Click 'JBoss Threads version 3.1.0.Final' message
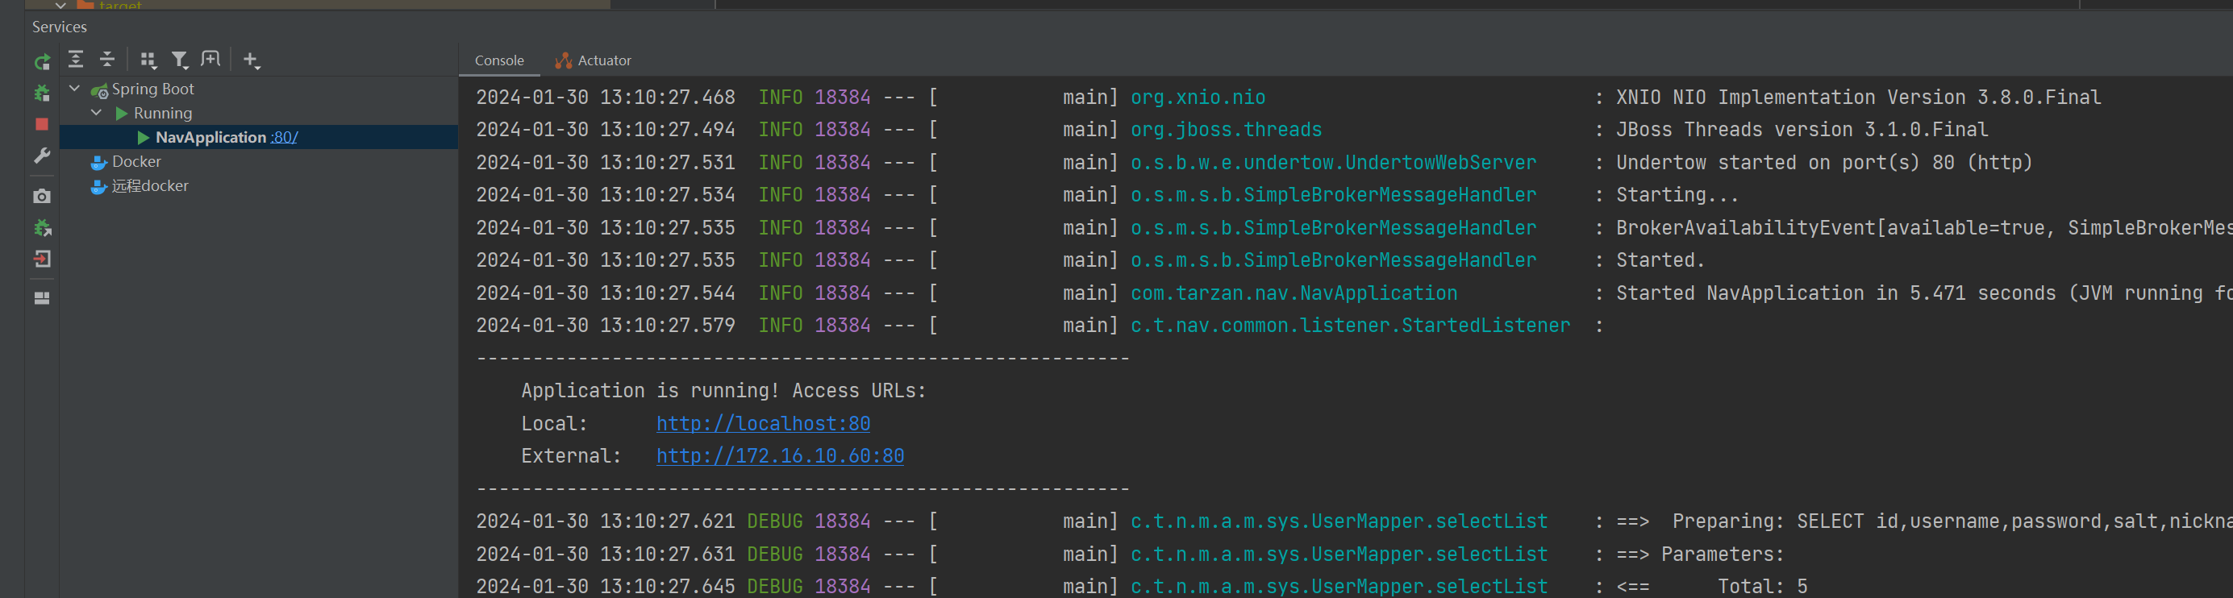Image resolution: width=2233 pixels, height=598 pixels. pos(1802,129)
